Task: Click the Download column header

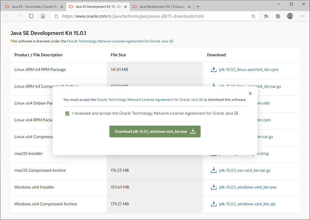Action: coord(216,55)
